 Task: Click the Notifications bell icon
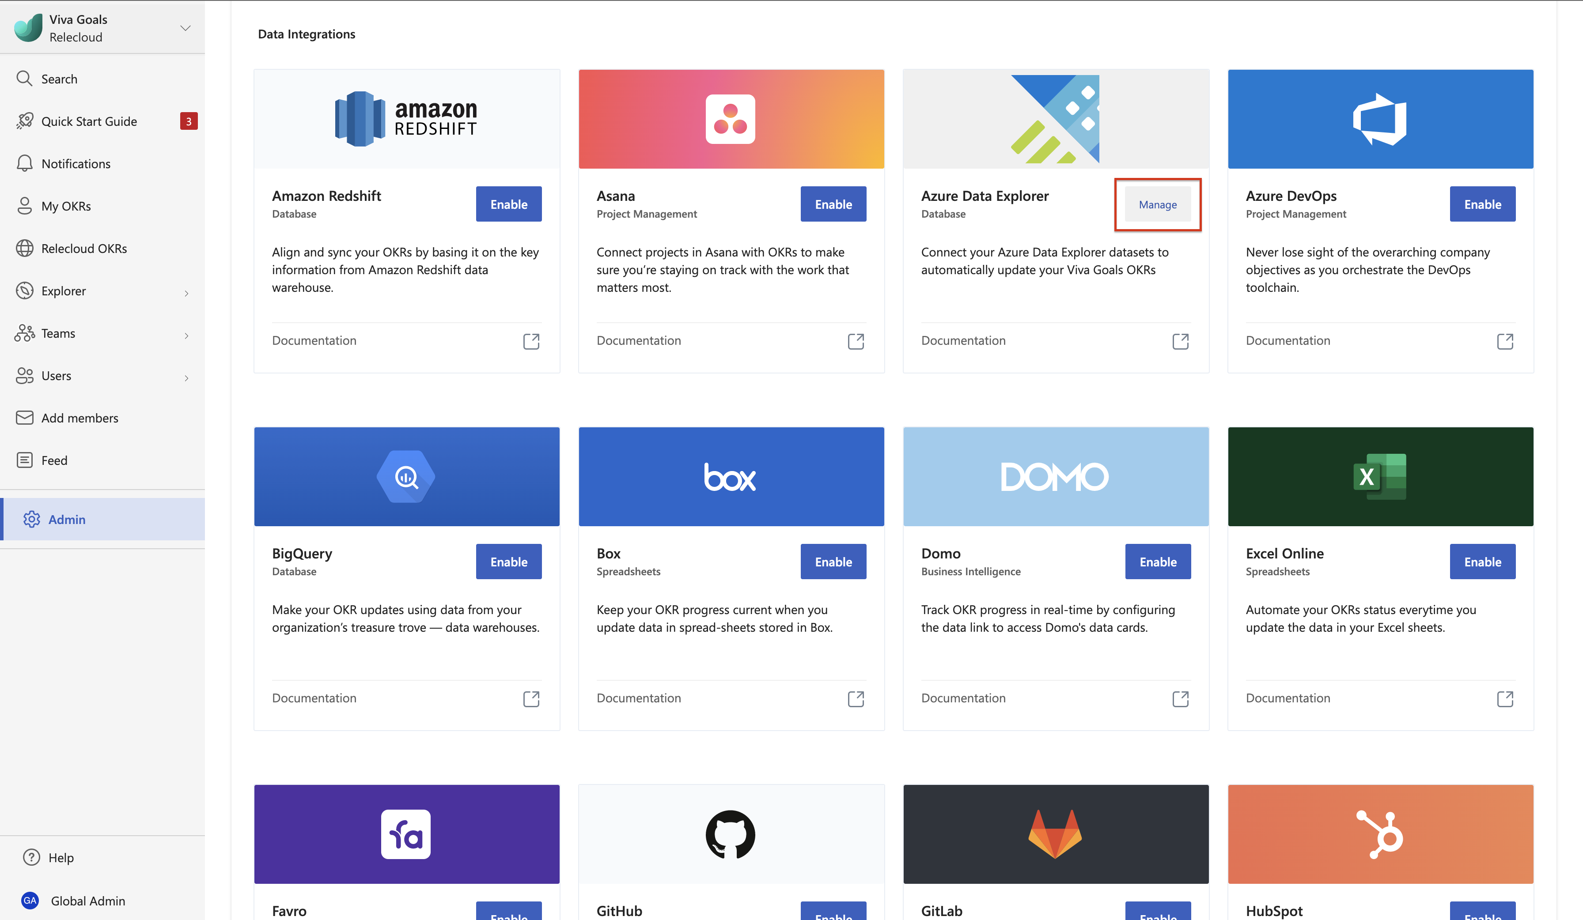tap(24, 163)
